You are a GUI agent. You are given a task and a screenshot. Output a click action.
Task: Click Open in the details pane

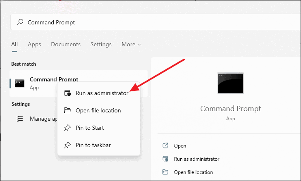(180, 146)
